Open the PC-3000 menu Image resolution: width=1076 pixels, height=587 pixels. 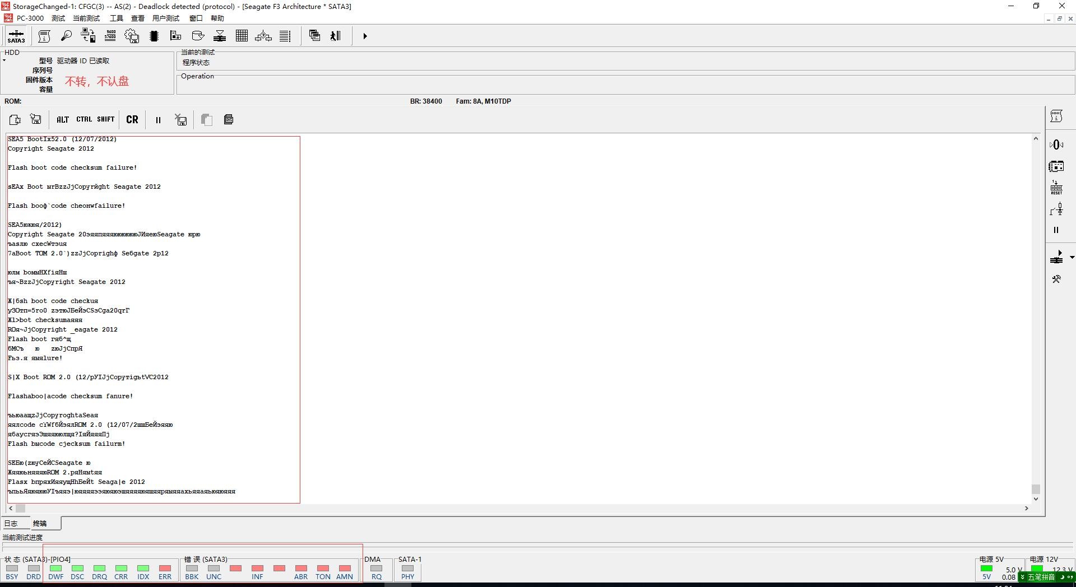(x=30, y=18)
